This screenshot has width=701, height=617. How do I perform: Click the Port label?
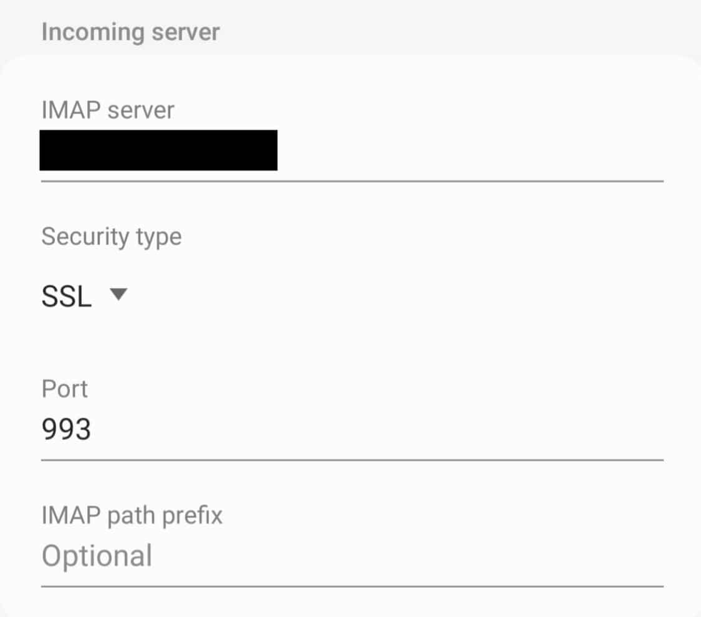click(64, 389)
